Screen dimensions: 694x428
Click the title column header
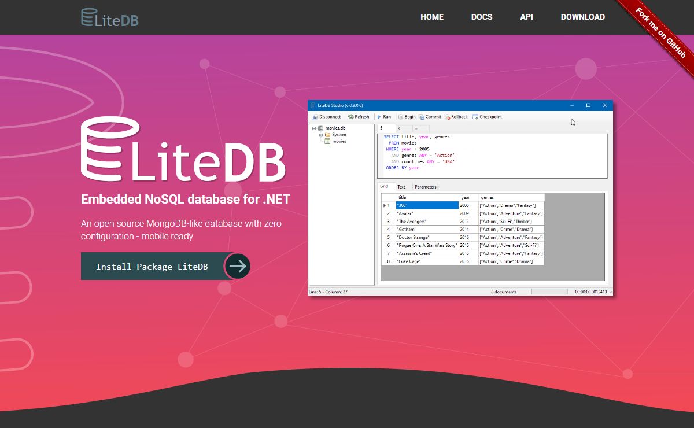(x=427, y=197)
